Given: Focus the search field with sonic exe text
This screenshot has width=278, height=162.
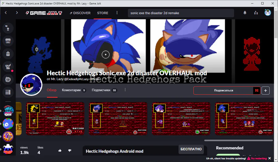Looking at the screenshot, I should [181, 13].
